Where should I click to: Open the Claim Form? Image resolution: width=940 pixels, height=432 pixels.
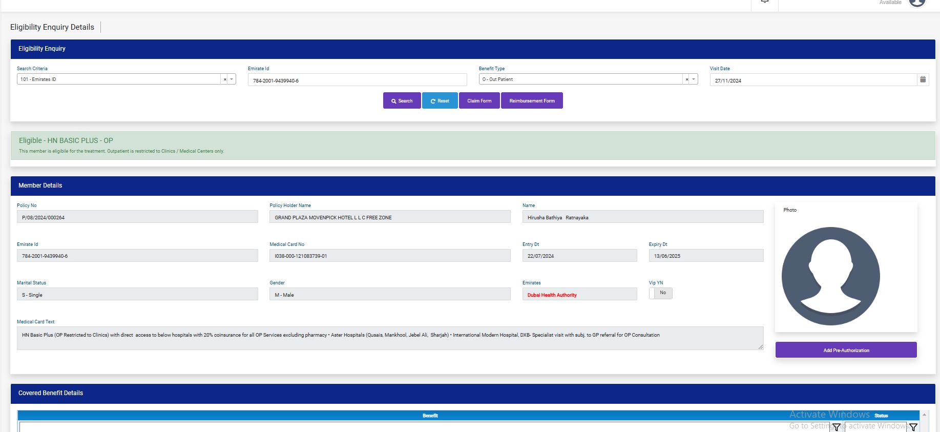479,101
